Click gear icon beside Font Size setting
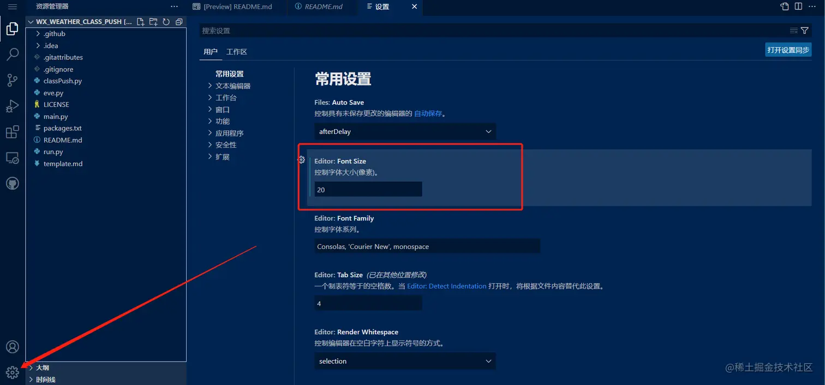Viewport: 825px width, 385px height. point(301,160)
